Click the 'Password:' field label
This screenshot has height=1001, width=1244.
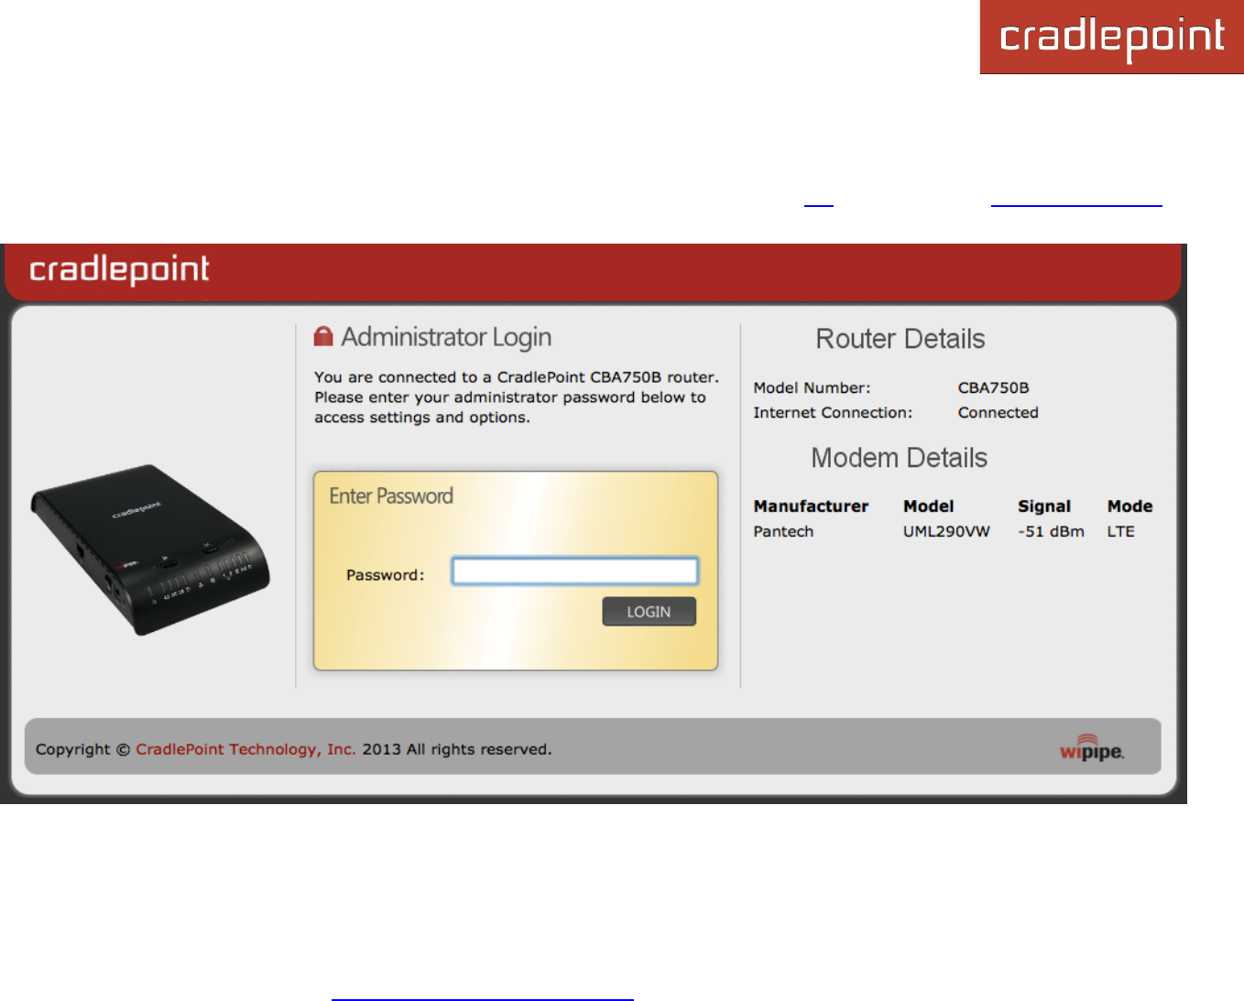[x=385, y=575]
